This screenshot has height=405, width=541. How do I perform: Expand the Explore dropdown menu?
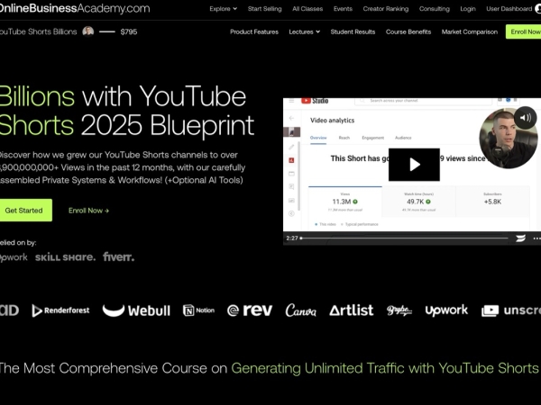click(223, 9)
